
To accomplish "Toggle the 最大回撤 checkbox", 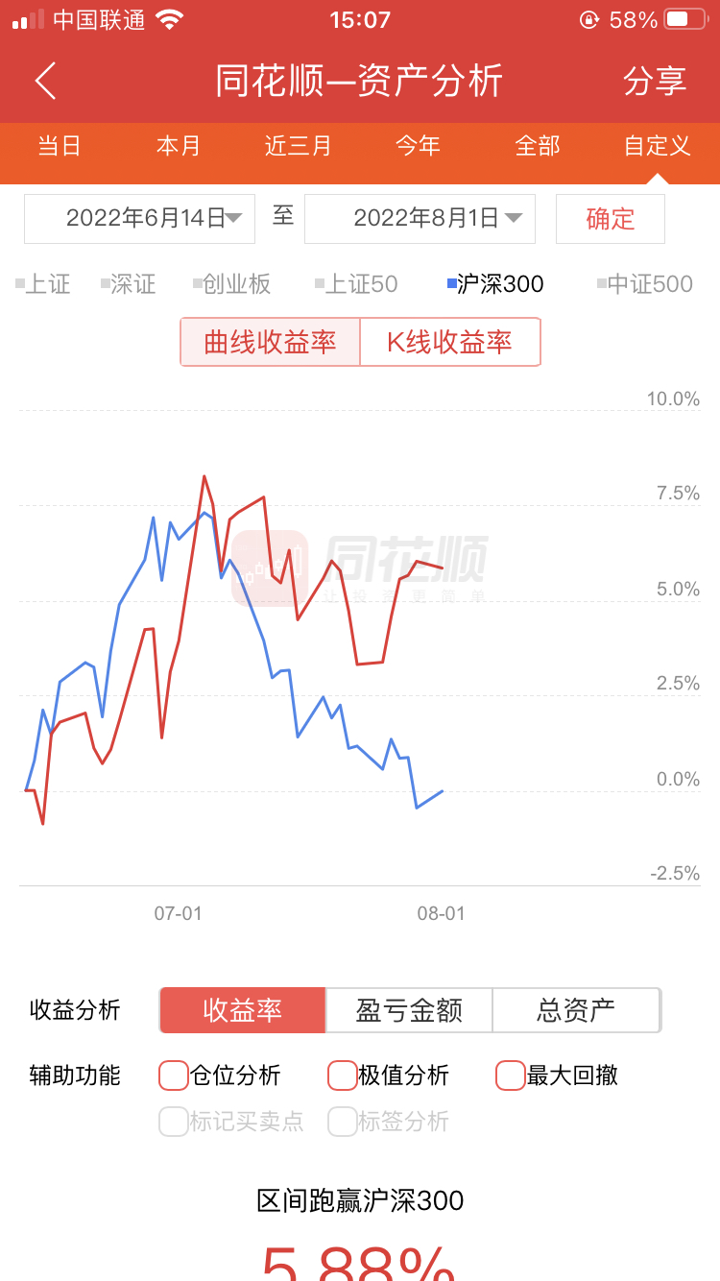I will [511, 1076].
